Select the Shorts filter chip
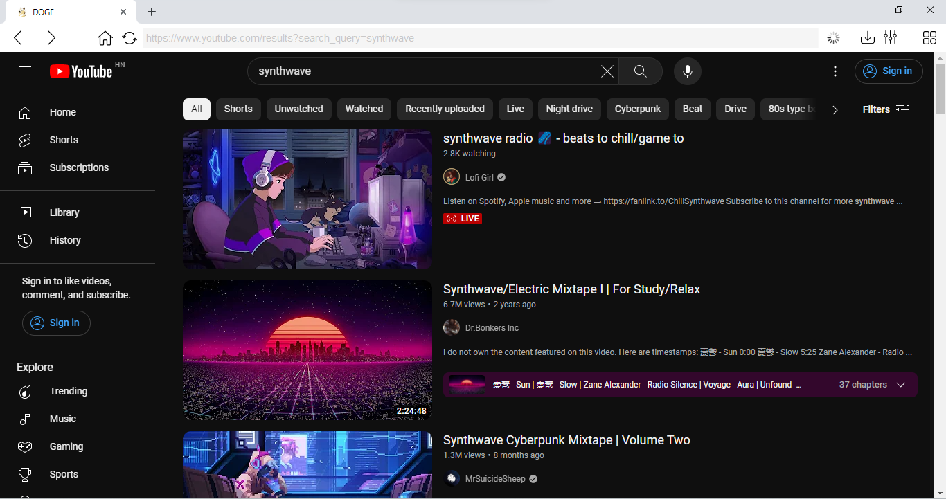The image size is (946, 499). tap(238, 109)
